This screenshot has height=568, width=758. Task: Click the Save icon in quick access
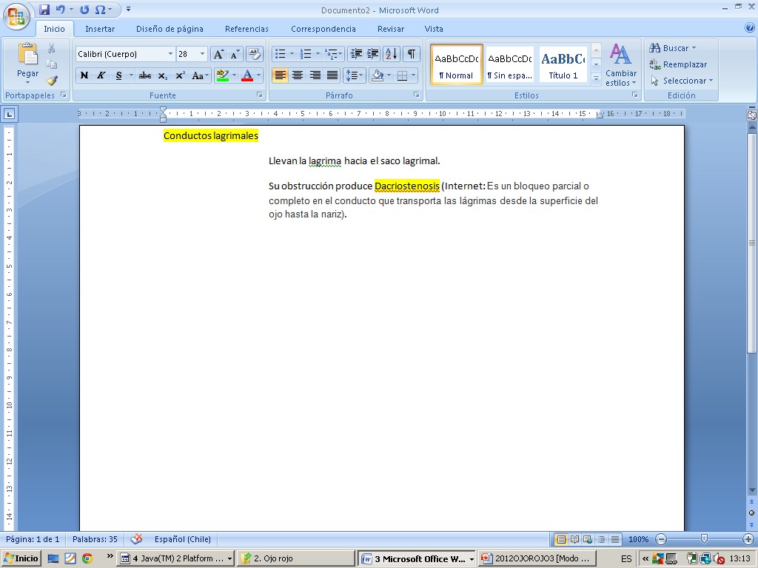click(44, 10)
